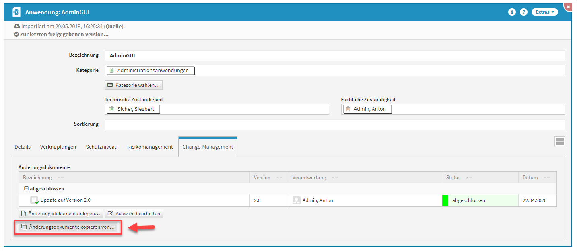
Task: Switch to the Details tab
Action: (x=23, y=147)
